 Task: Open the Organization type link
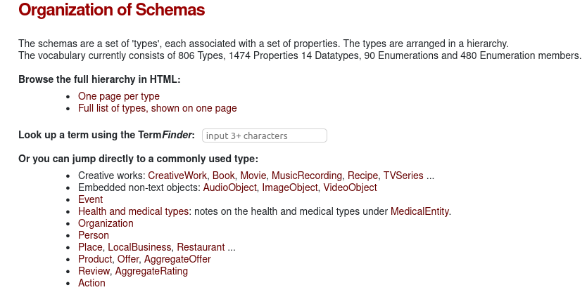(x=106, y=223)
